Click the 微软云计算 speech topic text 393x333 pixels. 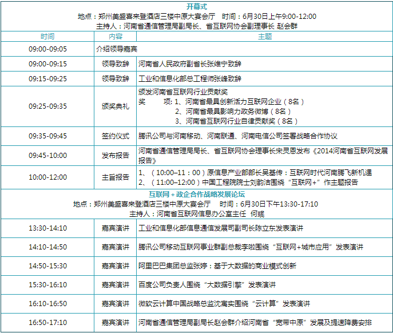click(224, 304)
